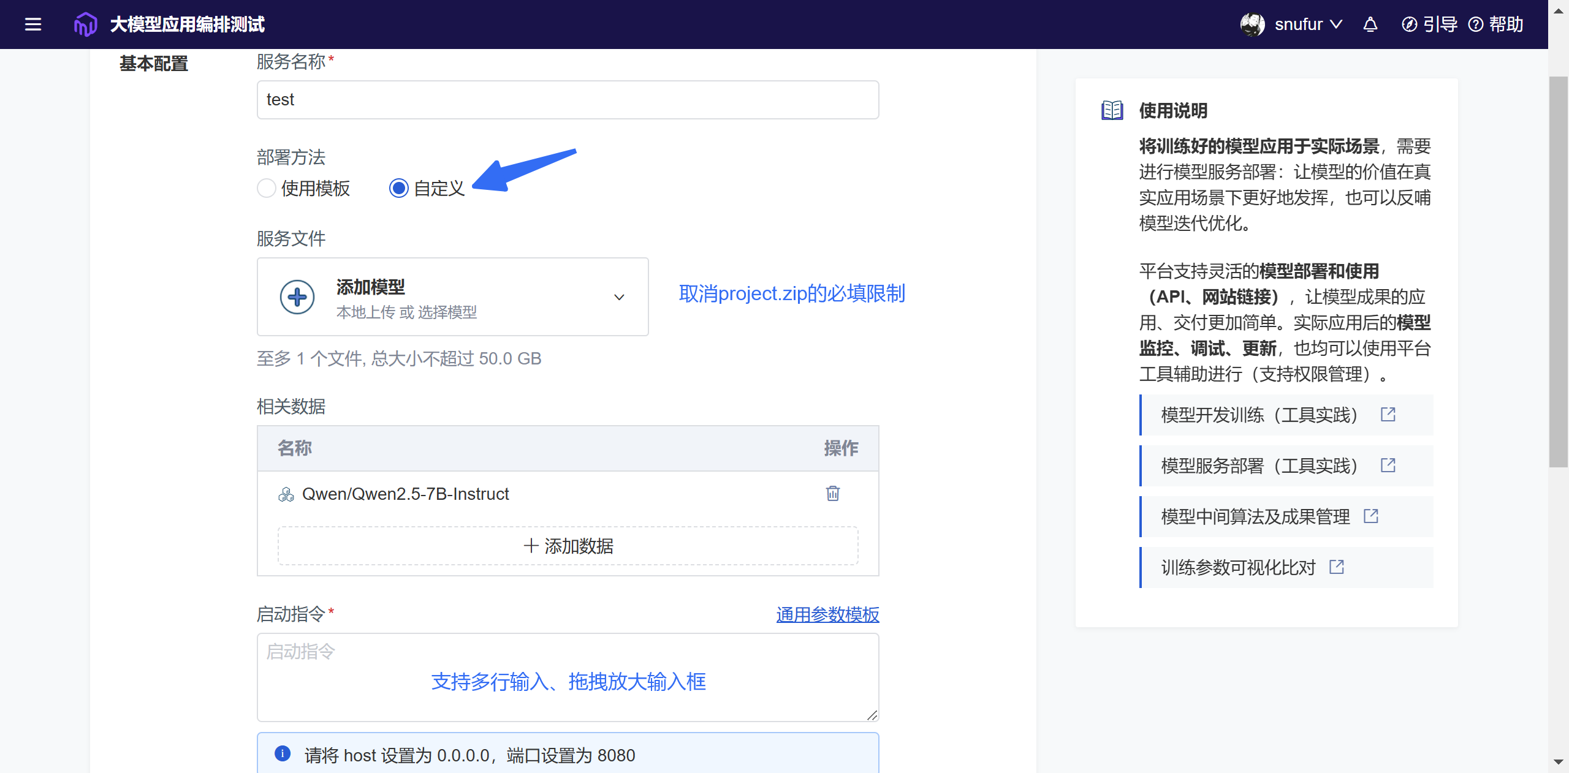1569x773 pixels.
Task: Select the 使用模板 radio button
Action: point(267,188)
